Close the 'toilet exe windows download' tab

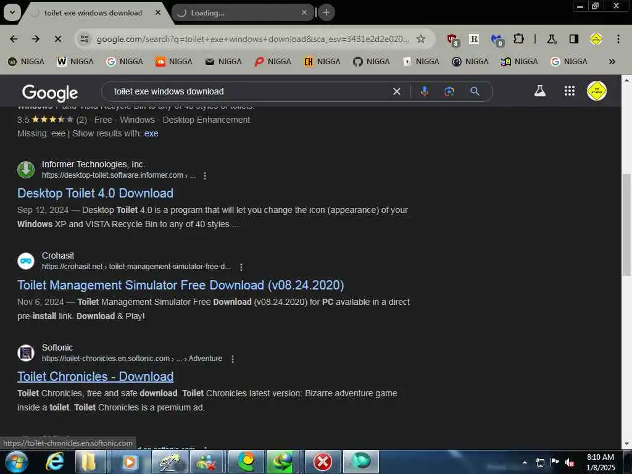[x=158, y=12]
